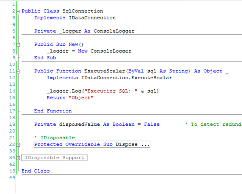The width and height of the screenshot is (242, 194).
Task: Click the "' To detect redunda" comment
Action: [x=213, y=124]
